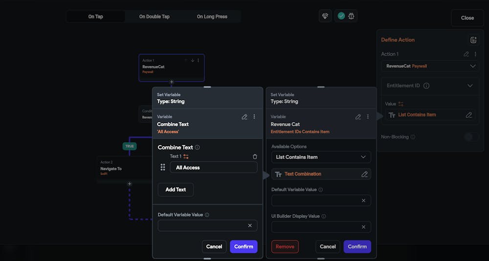Click the All Access text input field

(213, 168)
